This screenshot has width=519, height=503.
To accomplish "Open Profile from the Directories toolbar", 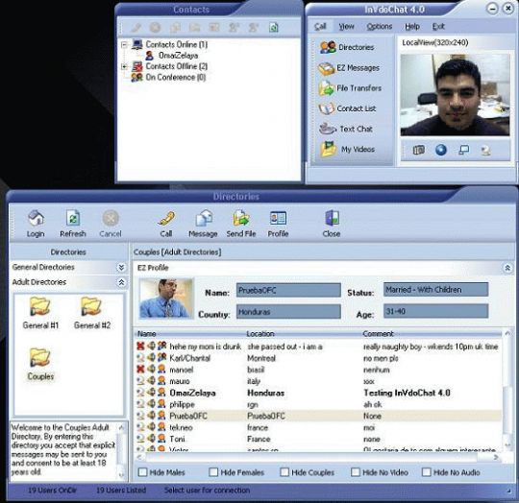I will (x=278, y=224).
